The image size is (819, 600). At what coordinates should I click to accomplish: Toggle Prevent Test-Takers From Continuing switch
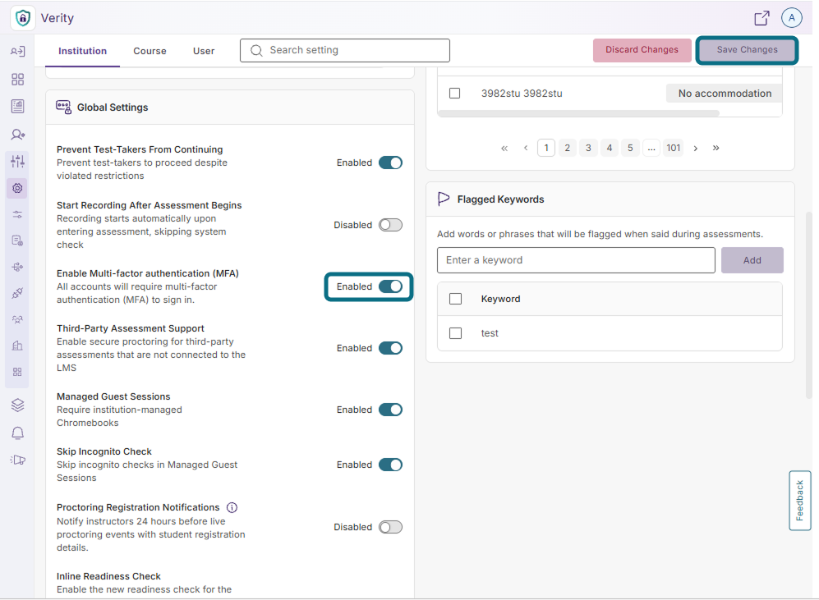coord(390,163)
